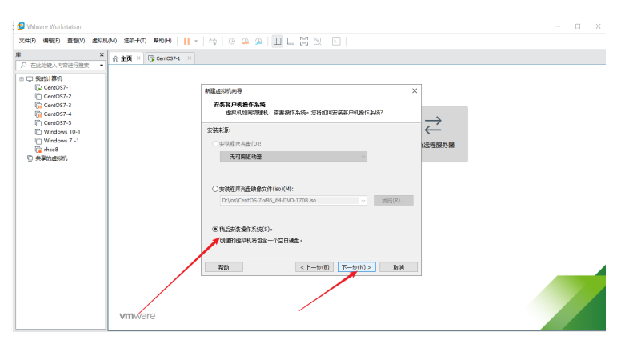Open the ISO image path combo box dropdown
Viewport: 629px width, 348px height.
[363, 201]
